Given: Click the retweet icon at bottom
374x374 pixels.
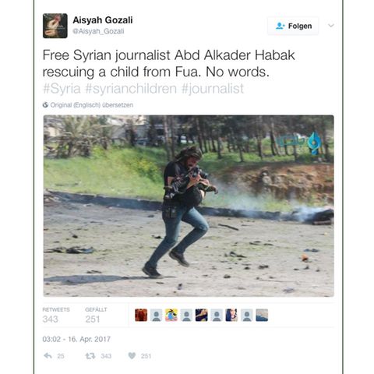Looking at the screenshot, I should [x=90, y=356].
